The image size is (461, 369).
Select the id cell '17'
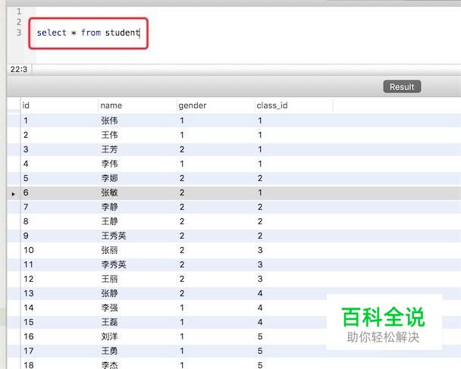pyautogui.click(x=29, y=351)
